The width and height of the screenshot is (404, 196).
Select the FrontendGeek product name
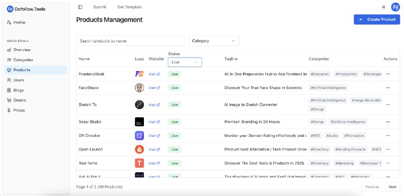pos(91,74)
